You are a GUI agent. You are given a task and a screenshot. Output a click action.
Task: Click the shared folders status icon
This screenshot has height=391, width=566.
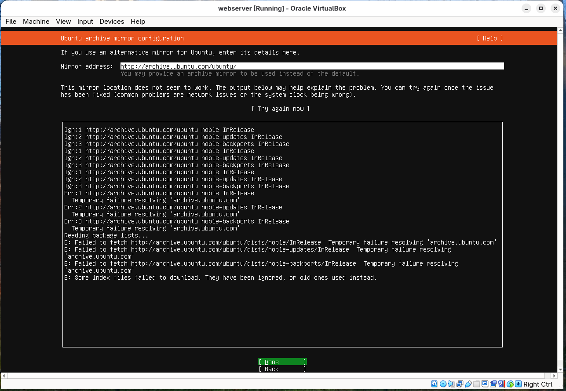[476, 384]
